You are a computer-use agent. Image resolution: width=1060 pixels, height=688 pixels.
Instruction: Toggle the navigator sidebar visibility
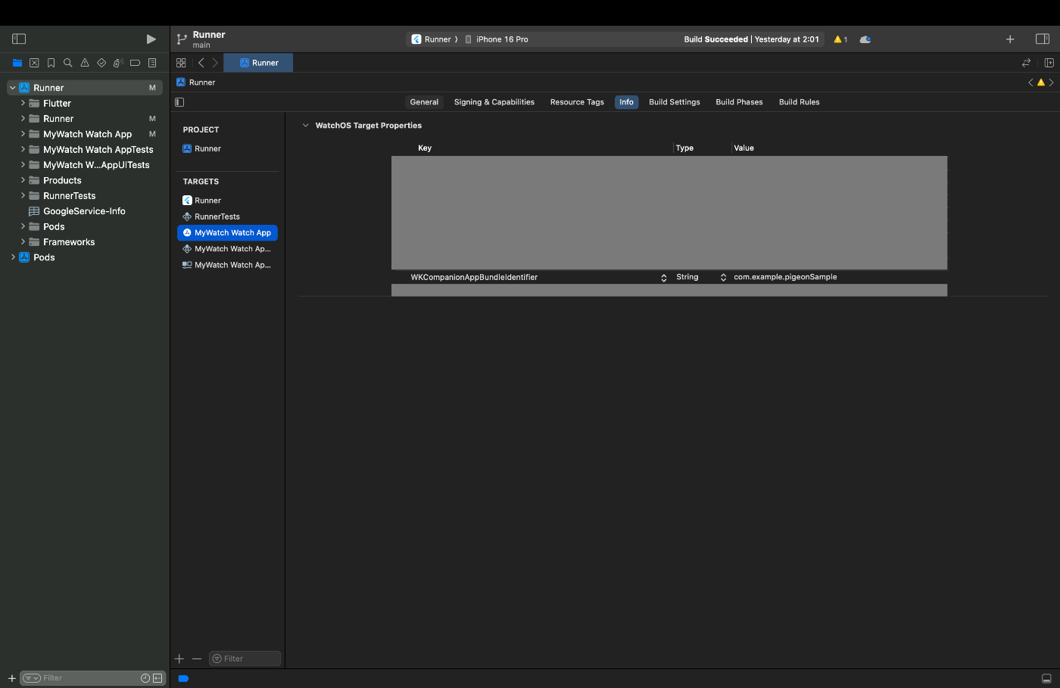20,39
